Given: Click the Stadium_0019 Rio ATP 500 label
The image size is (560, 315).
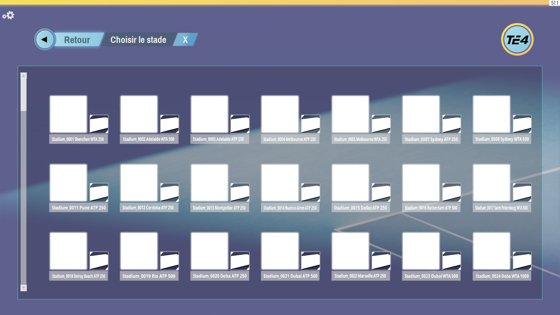Looking at the screenshot, I should (x=149, y=276).
